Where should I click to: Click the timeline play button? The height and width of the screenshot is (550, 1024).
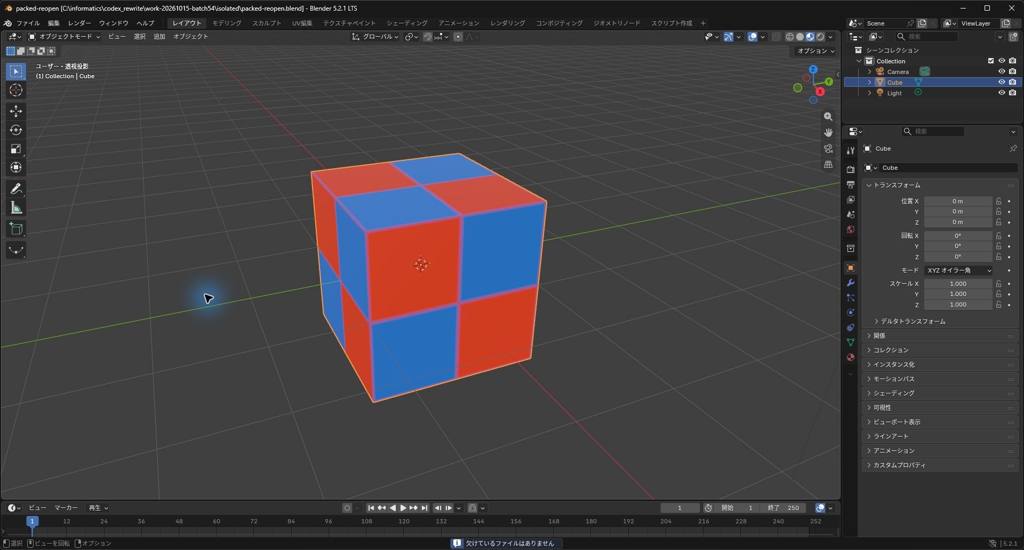coord(403,508)
